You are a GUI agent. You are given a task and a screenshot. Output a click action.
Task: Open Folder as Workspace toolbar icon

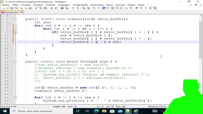pyautogui.click(x=126, y=8)
